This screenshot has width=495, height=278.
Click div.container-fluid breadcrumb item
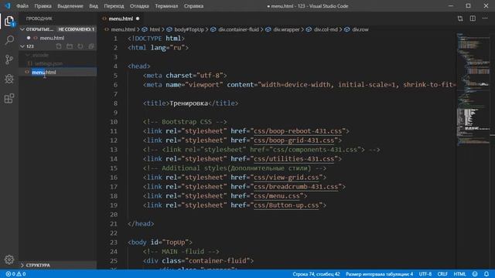coord(238,29)
